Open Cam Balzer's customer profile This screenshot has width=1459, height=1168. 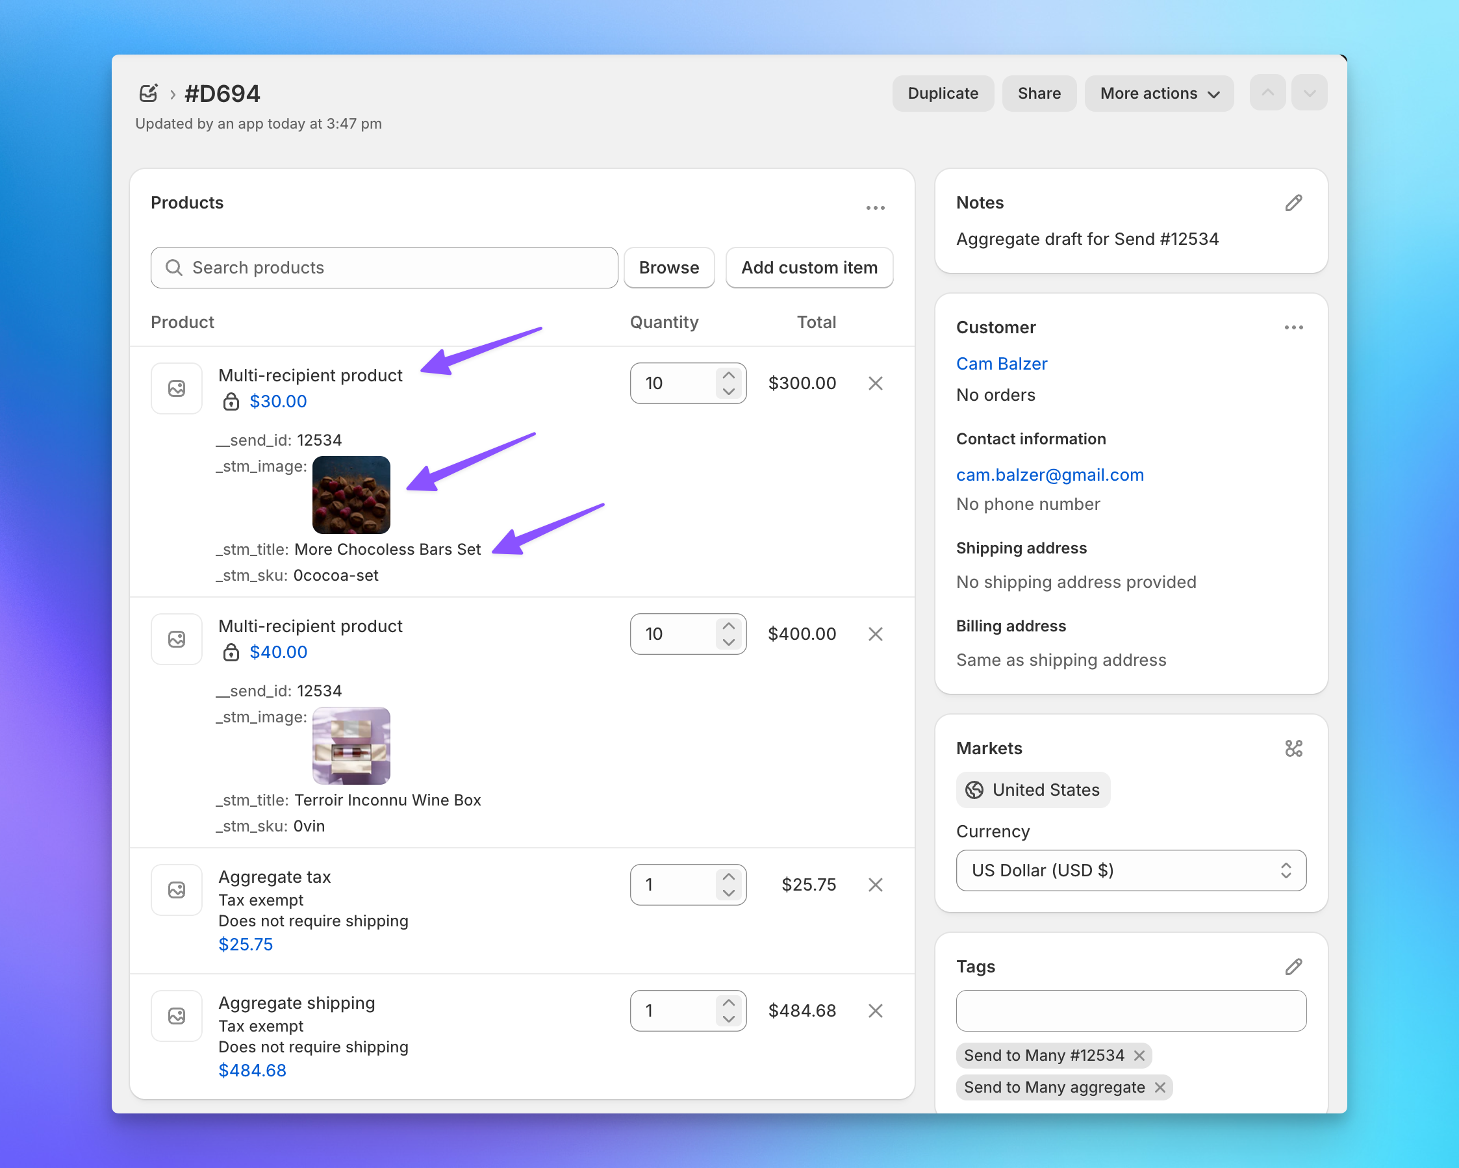coord(1002,363)
